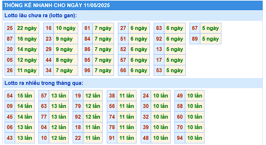Click lotto number 25 in gan table
Image resolution: width=266 pixels, height=145 pixels.
pos(10,28)
